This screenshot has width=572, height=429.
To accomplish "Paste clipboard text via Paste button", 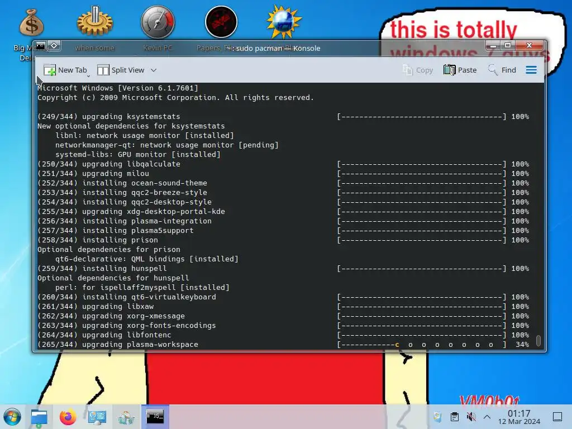I will point(460,70).
